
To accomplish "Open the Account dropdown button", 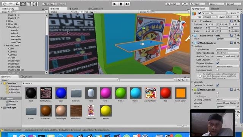I will [197, 4].
